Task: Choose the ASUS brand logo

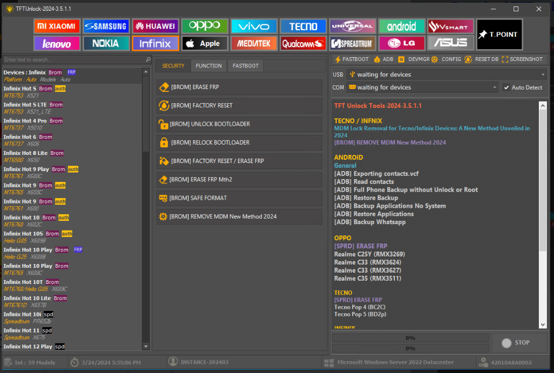Action: tap(450, 44)
